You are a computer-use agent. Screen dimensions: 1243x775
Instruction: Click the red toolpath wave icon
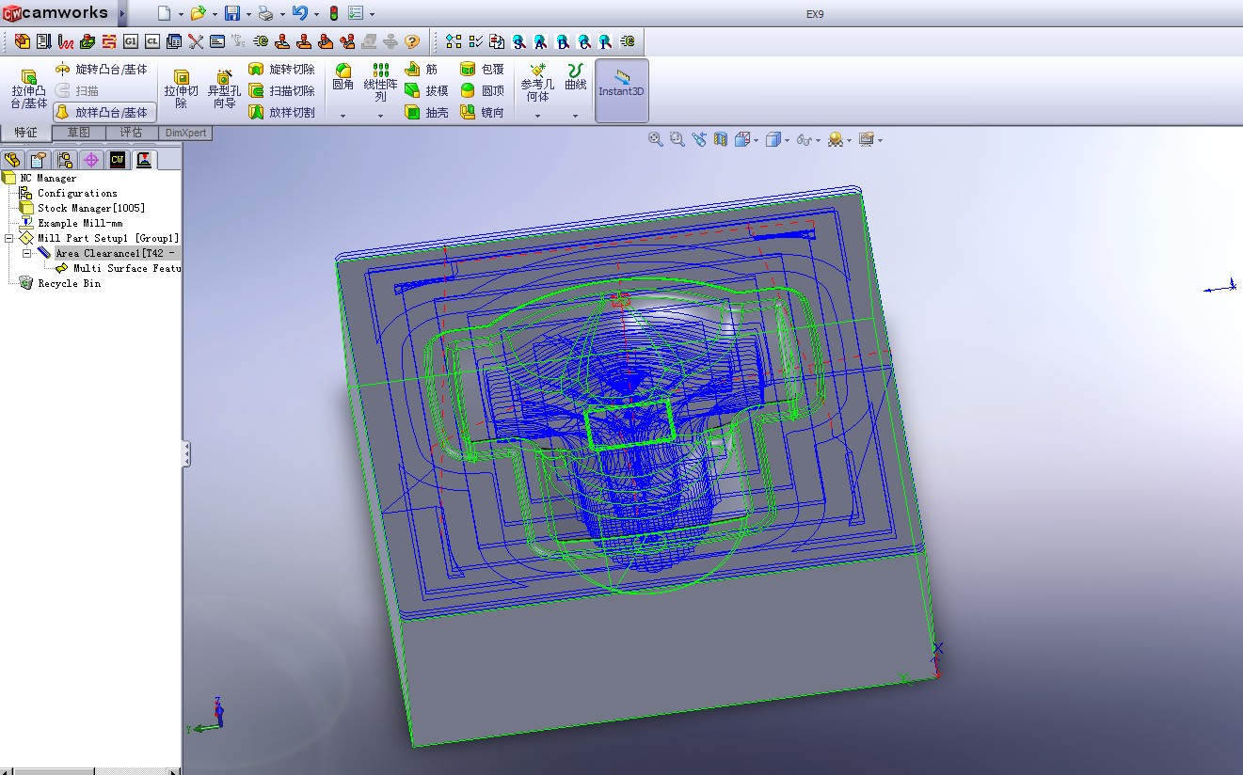coord(65,41)
